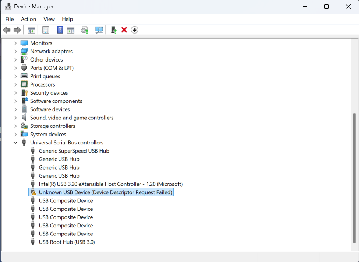Screen dimensions: 359x262
Task: Click the Software devices category icon
Action: (x=24, y=109)
